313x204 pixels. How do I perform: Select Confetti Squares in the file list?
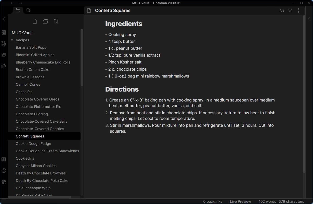(44, 136)
